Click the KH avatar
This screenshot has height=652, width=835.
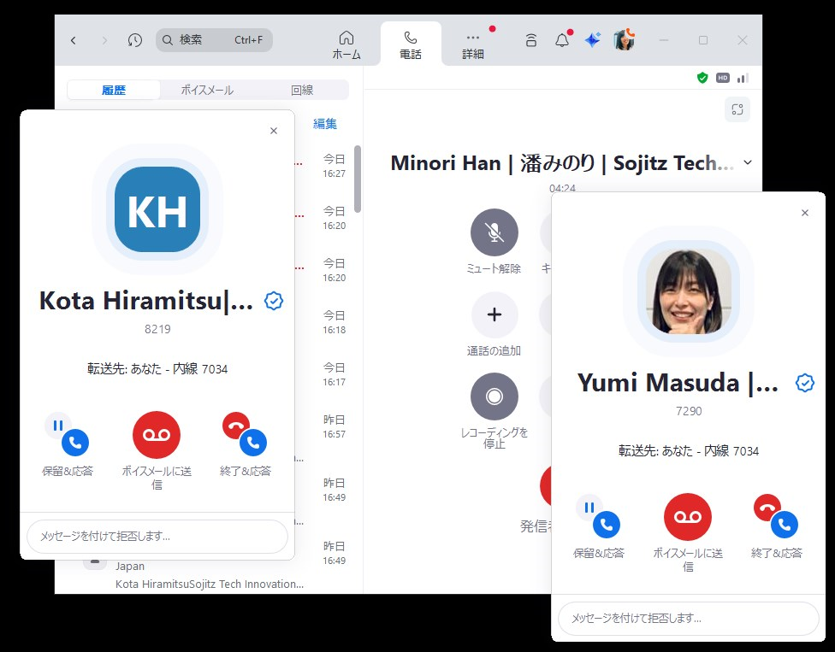coord(157,209)
